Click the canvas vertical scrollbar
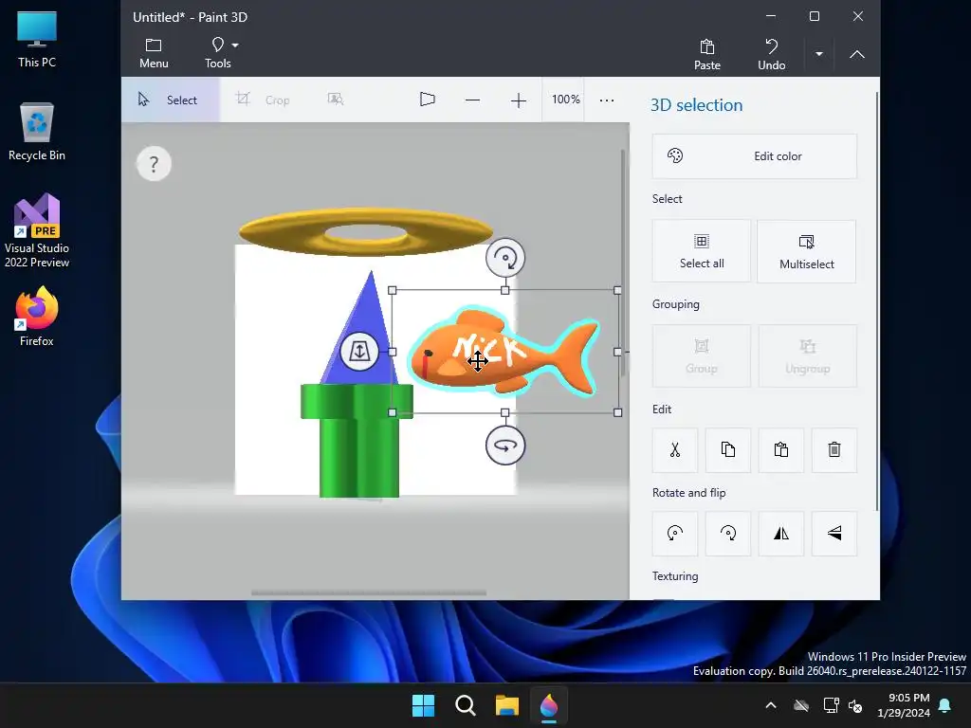Screen dimensions: 971x728 (x=622, y=263)
